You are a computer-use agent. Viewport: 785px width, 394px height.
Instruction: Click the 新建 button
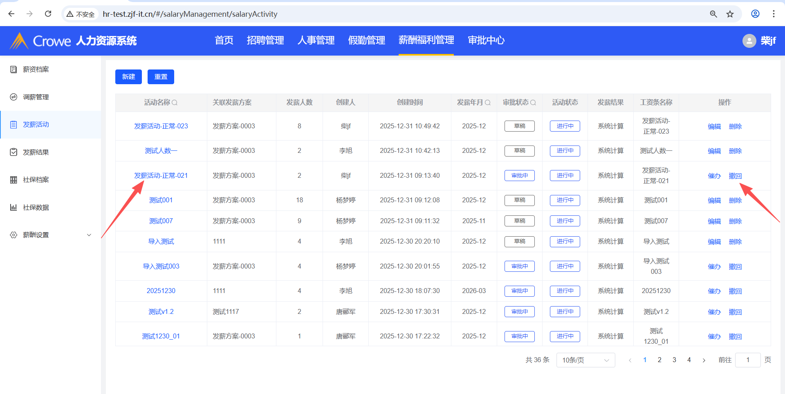pos(128,77)
